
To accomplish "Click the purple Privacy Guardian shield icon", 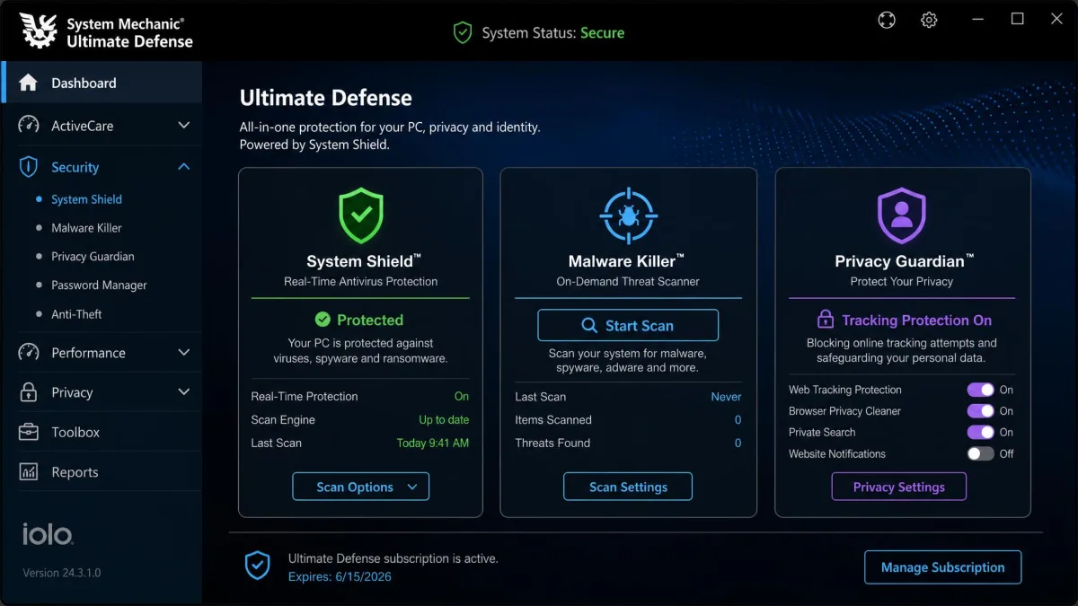I will click(901, 215).
